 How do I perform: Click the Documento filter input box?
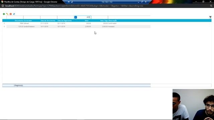click(15, 17)
